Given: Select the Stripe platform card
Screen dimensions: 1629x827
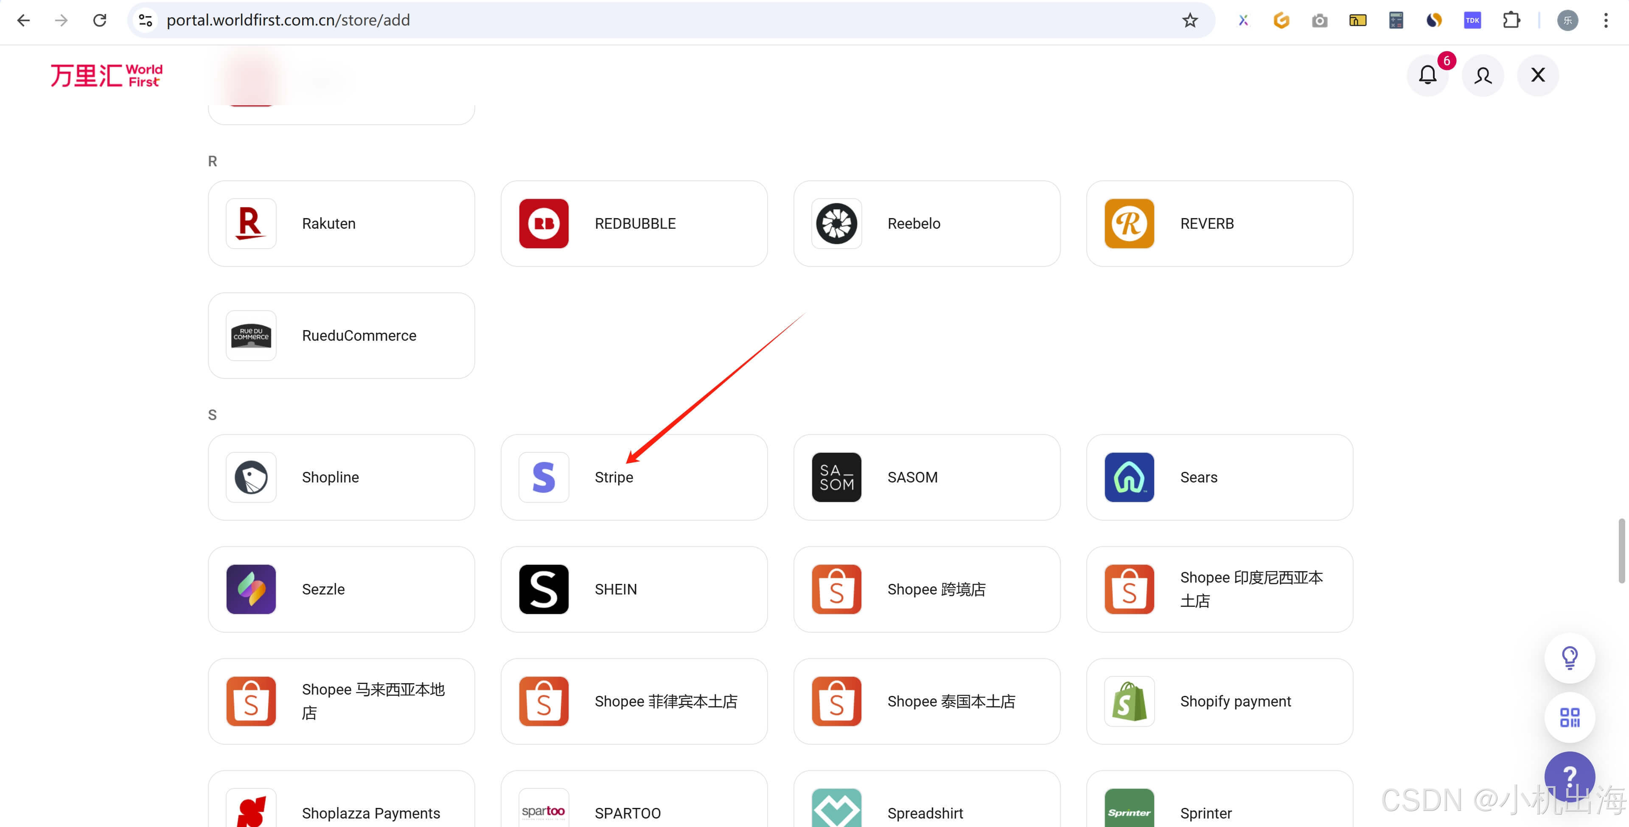Looking at the screenshot, I should (634, 477).
